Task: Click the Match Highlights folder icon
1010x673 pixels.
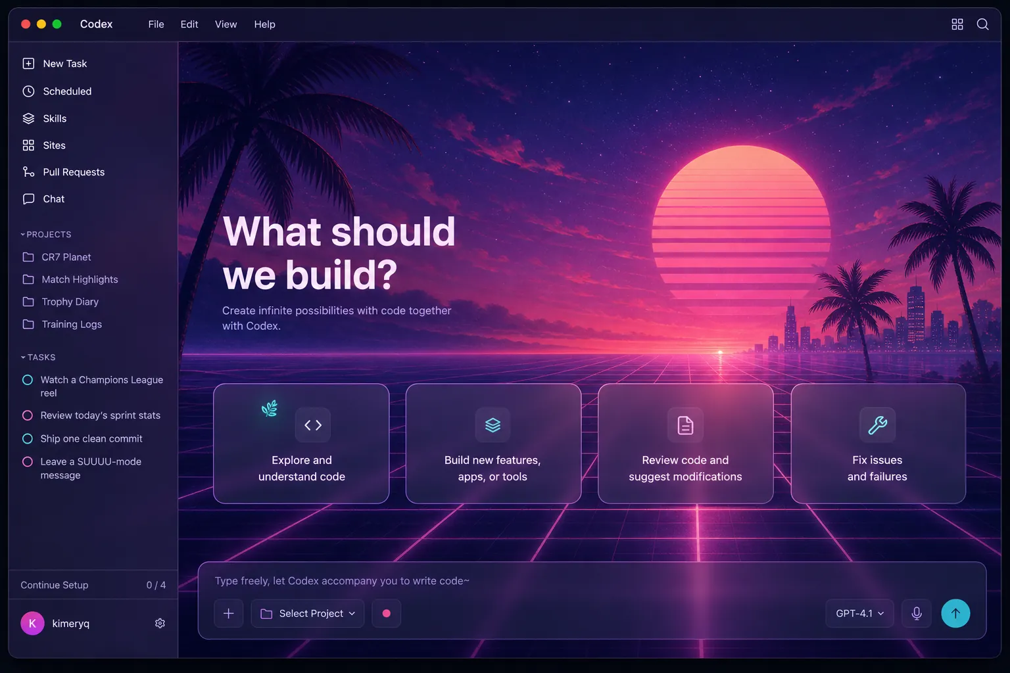Action: point(28,279)
